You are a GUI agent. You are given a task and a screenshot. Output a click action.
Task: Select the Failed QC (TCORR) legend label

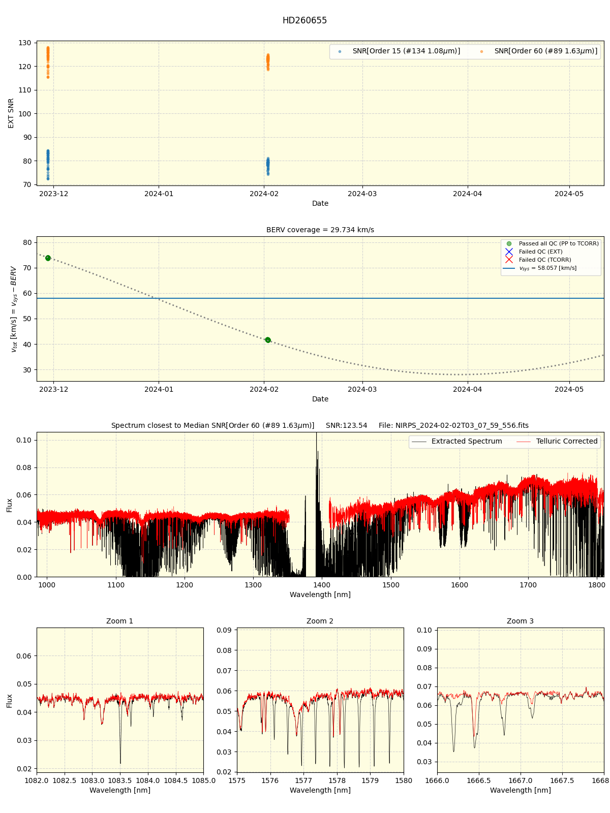pyautogui.click(x=545, y=260)
